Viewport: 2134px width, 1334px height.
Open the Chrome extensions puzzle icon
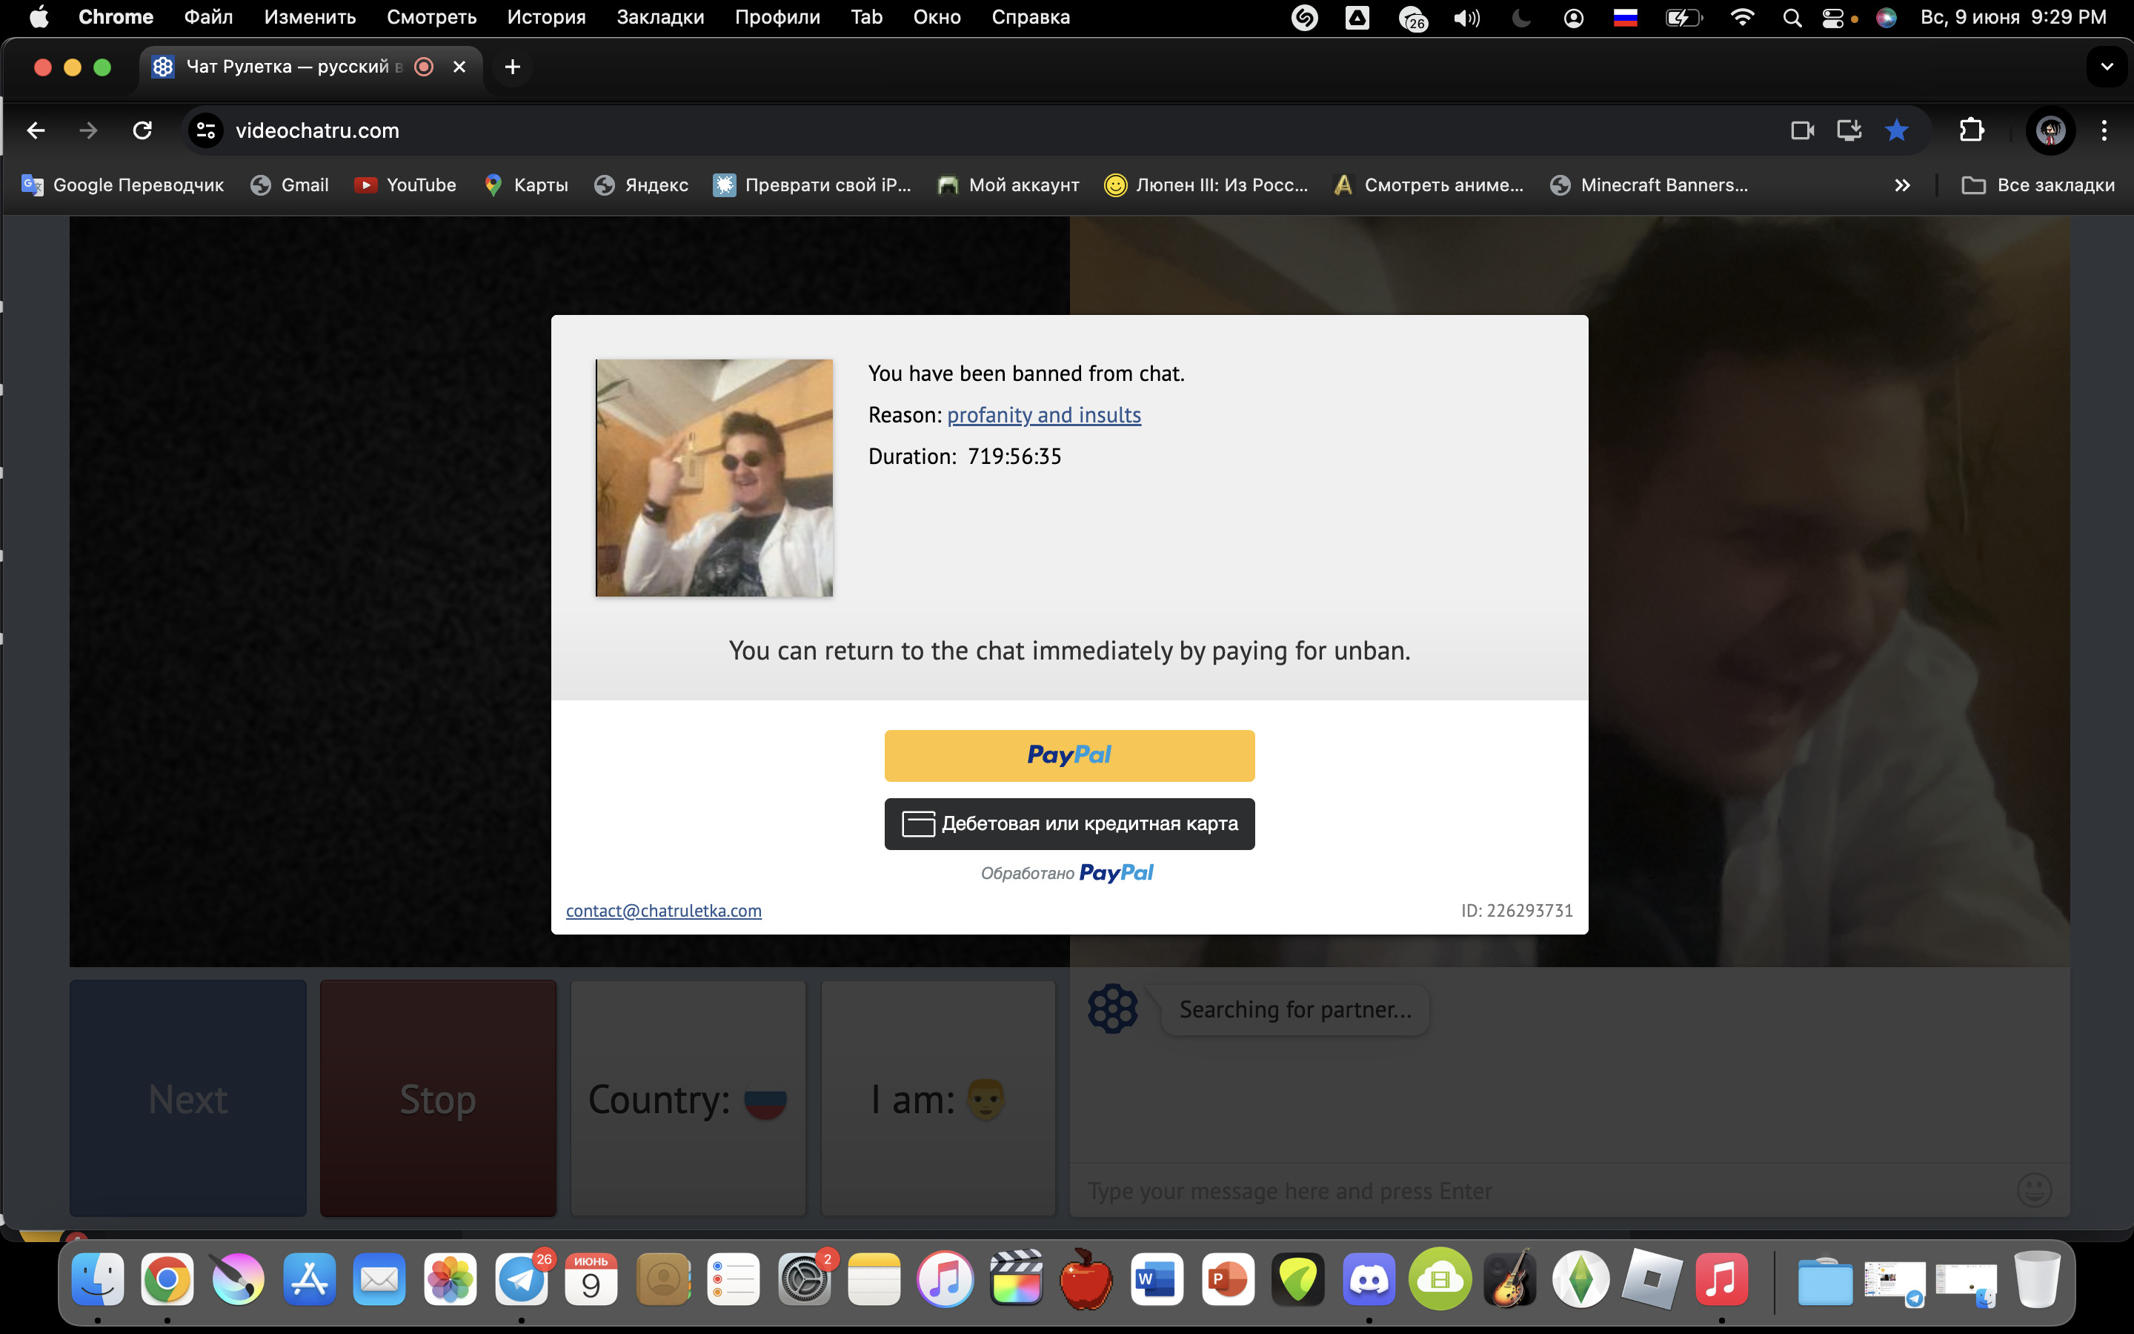click(x=1972, y=130)
